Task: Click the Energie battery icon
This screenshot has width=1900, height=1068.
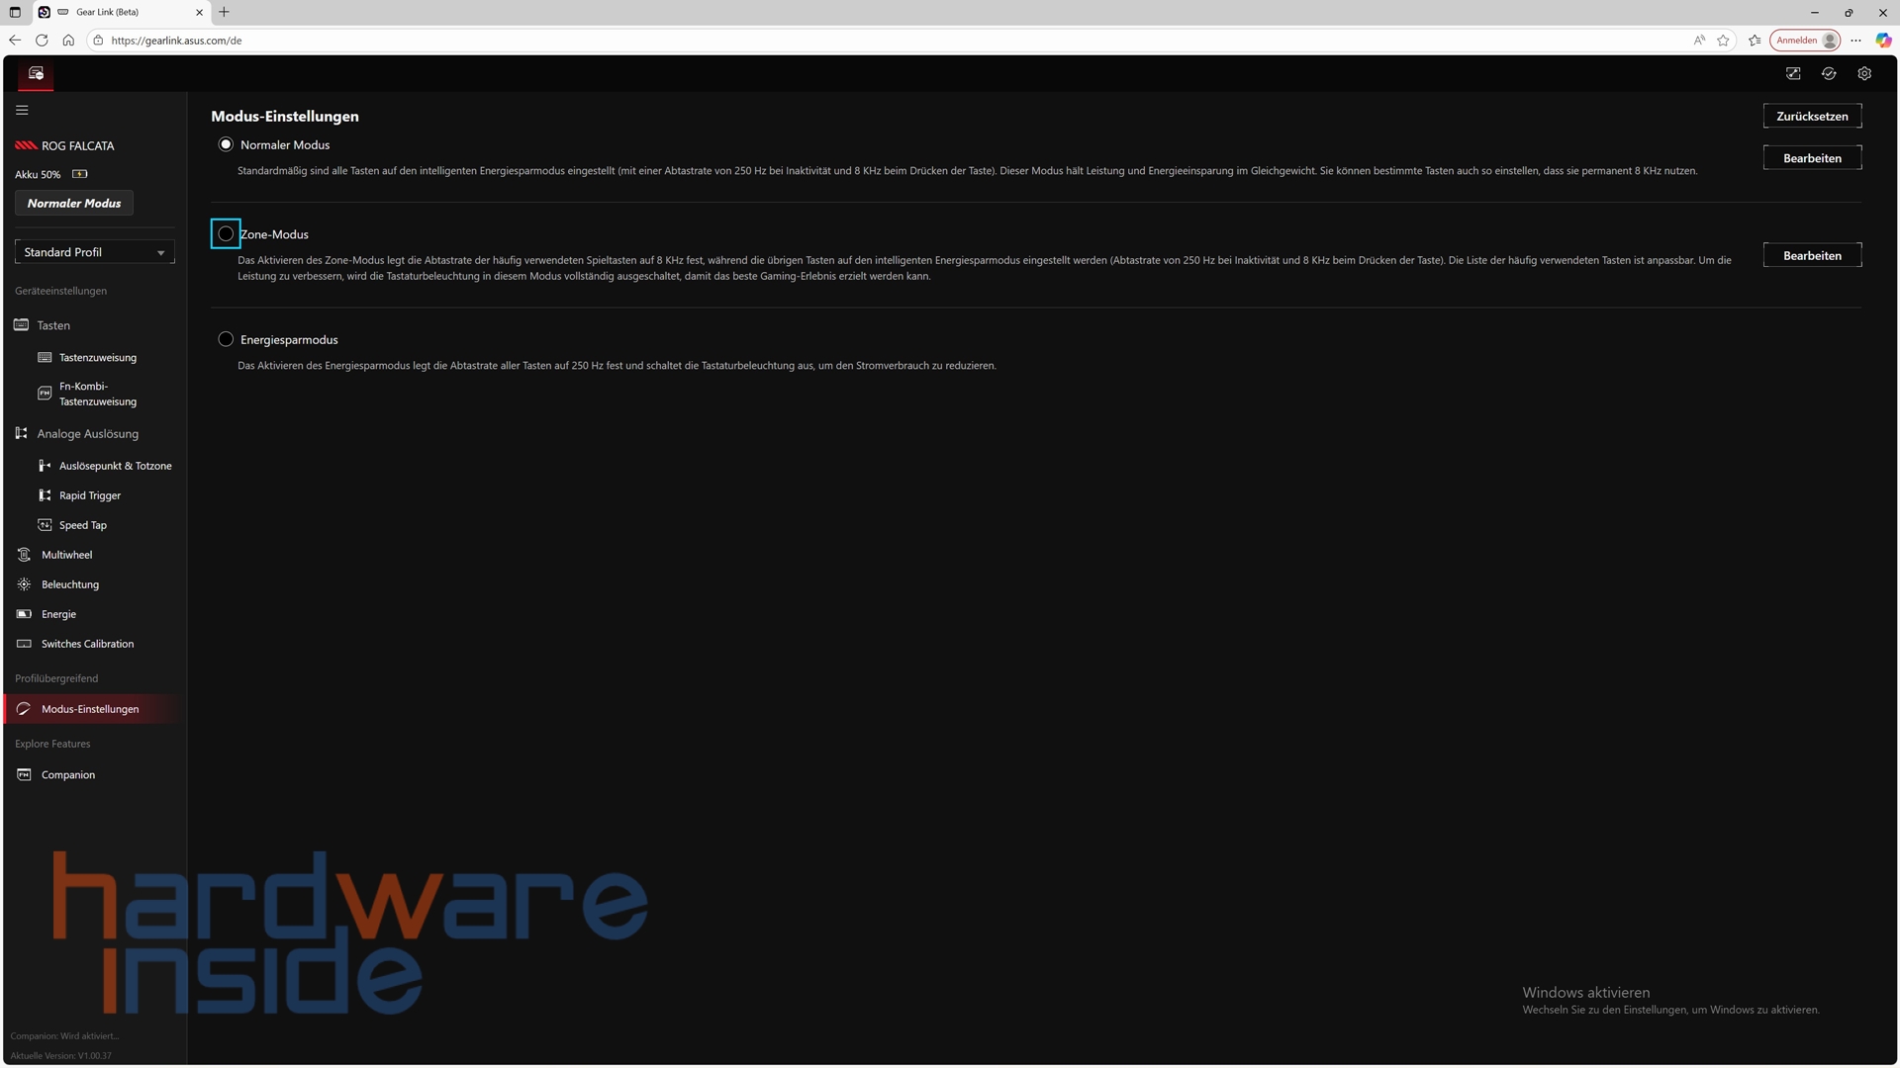Action: pos(25,614)
